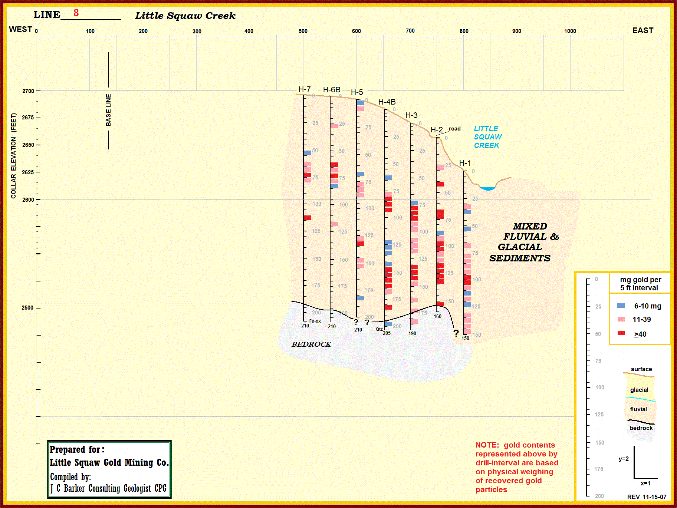Click the blue interval at top of H-5
This screenshot has height=508, width=677.
pos(361,103)
